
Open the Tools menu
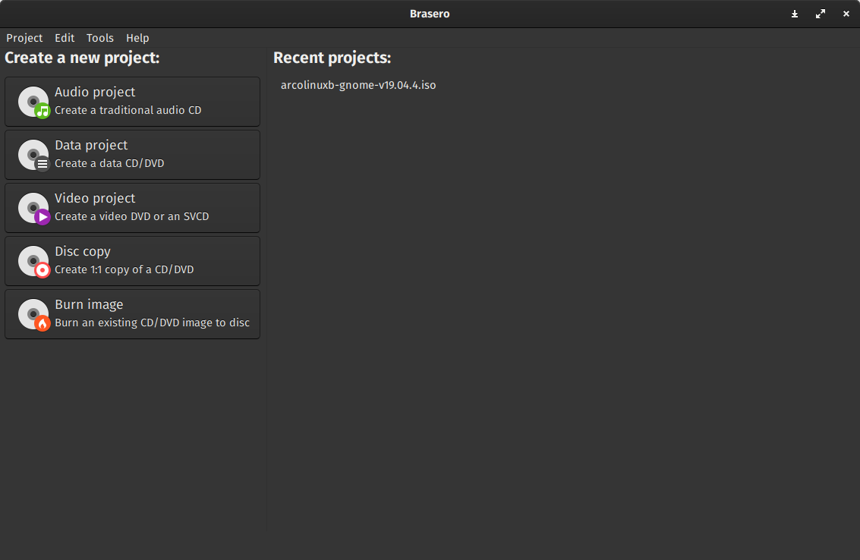pos(100,38)
